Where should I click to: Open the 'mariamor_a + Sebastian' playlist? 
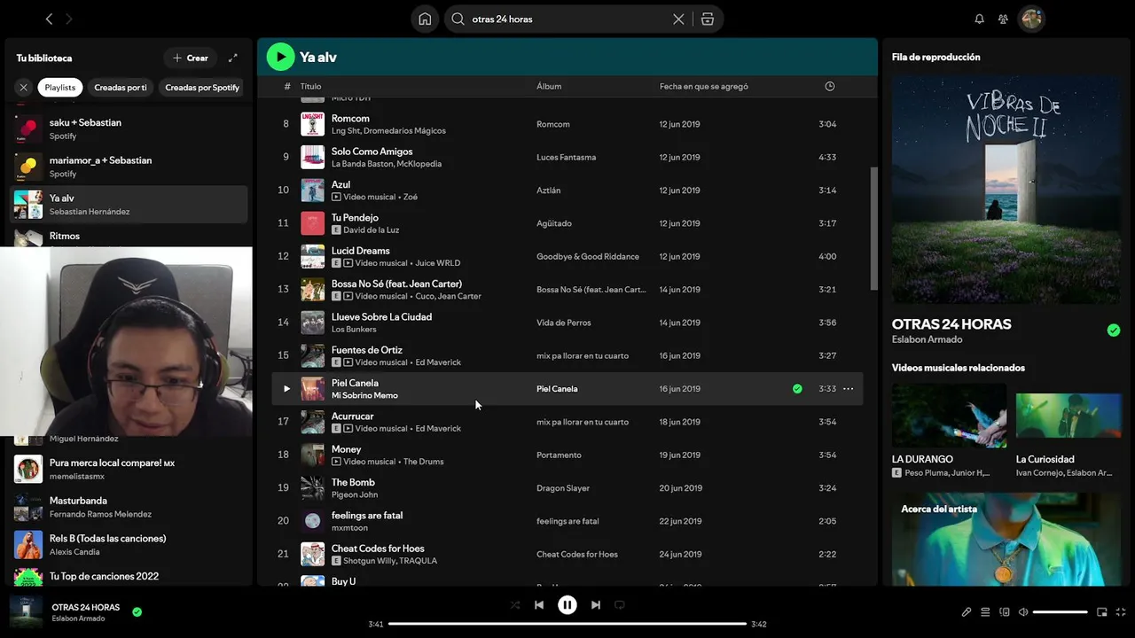pyautogui.click(x=129, y=167)
